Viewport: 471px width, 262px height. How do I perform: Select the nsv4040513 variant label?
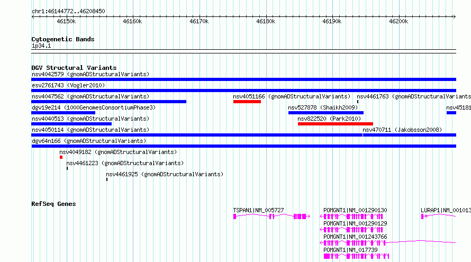(x=90, y=119)
